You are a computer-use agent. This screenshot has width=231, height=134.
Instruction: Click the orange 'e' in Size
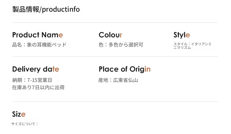23,114
